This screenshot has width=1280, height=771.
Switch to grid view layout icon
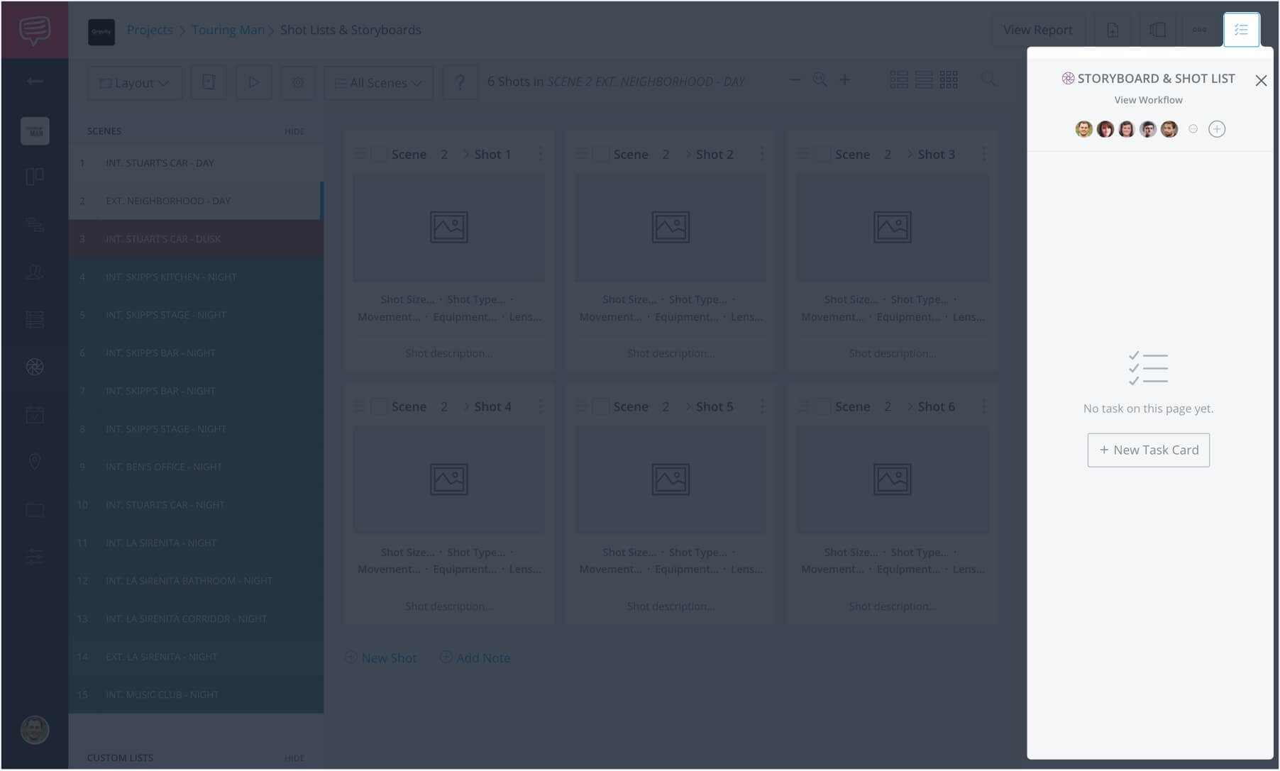pyautogui.click(x=950, y=79)
